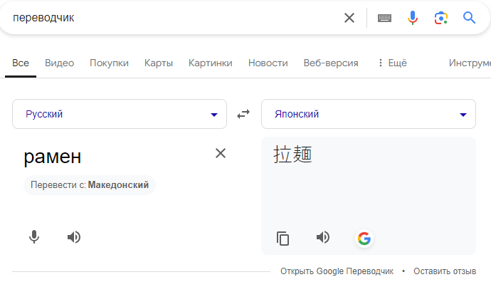Image resolution: width=491 pixels, height=282 pixels.
Task: Click the Оставить отзыв link
Action: pyautogui.click(x=445, y=271)
